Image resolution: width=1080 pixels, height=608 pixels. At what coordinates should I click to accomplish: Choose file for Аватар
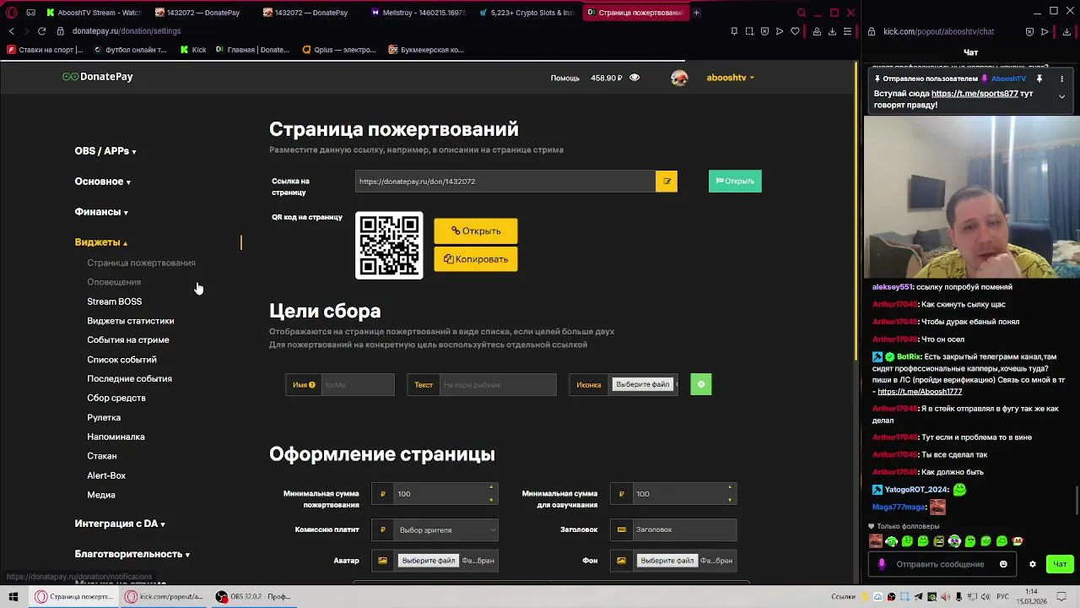point(429,561)
